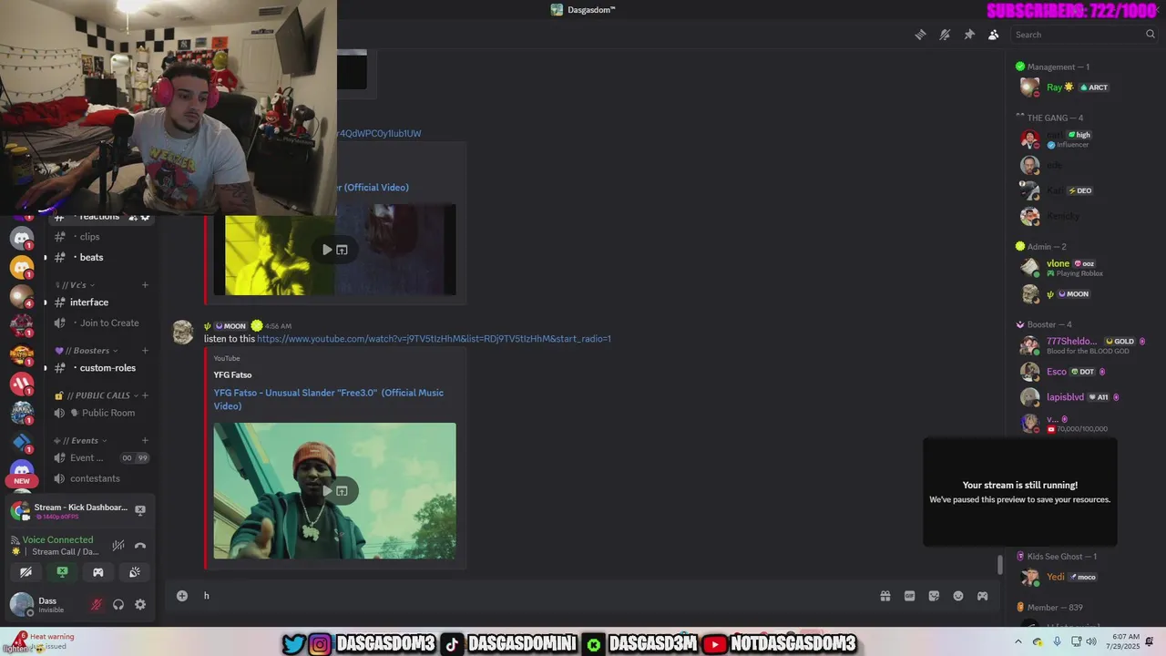The height and width of the screenshot is (656, 1166).
Task: Open User Settings gear
Action: click(140, 604)
